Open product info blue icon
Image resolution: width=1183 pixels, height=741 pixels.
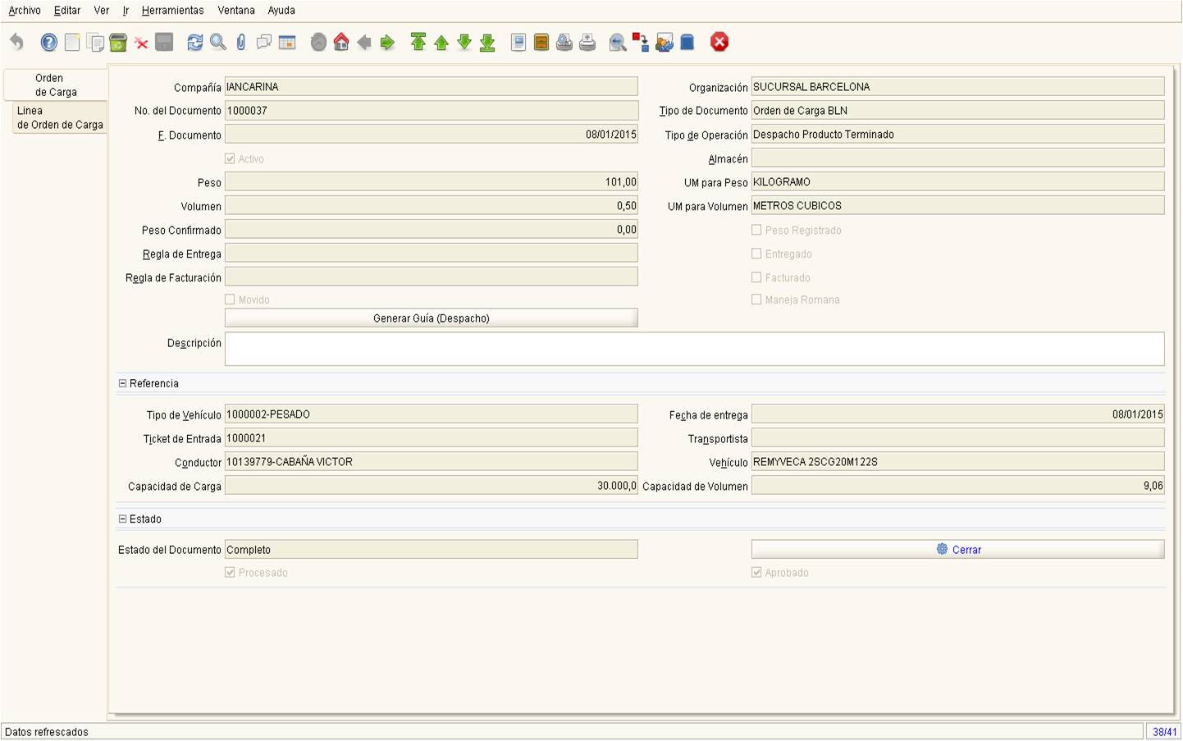(687, 42)
